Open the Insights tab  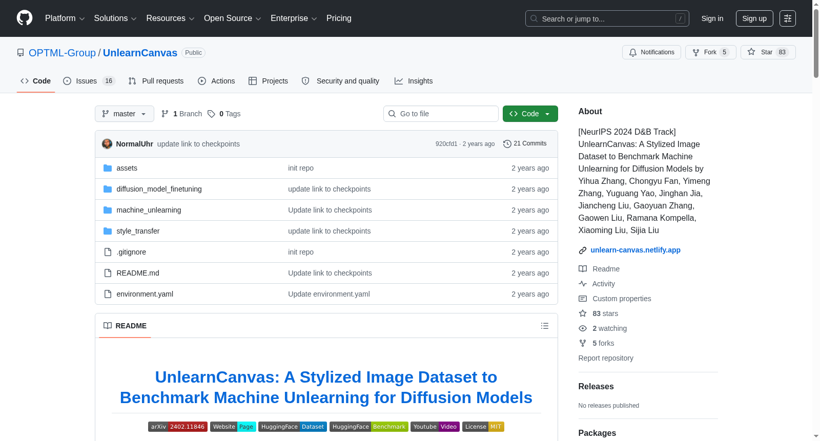[414, 81]
